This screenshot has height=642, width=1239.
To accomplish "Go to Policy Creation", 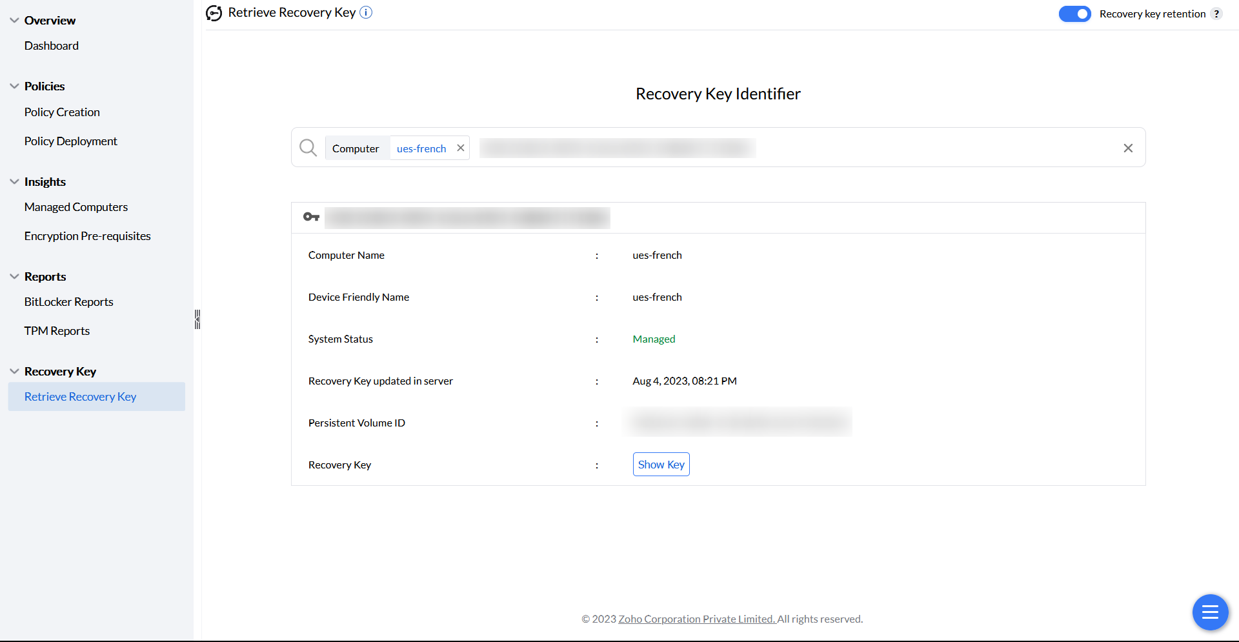I will [x=62, y=112].
